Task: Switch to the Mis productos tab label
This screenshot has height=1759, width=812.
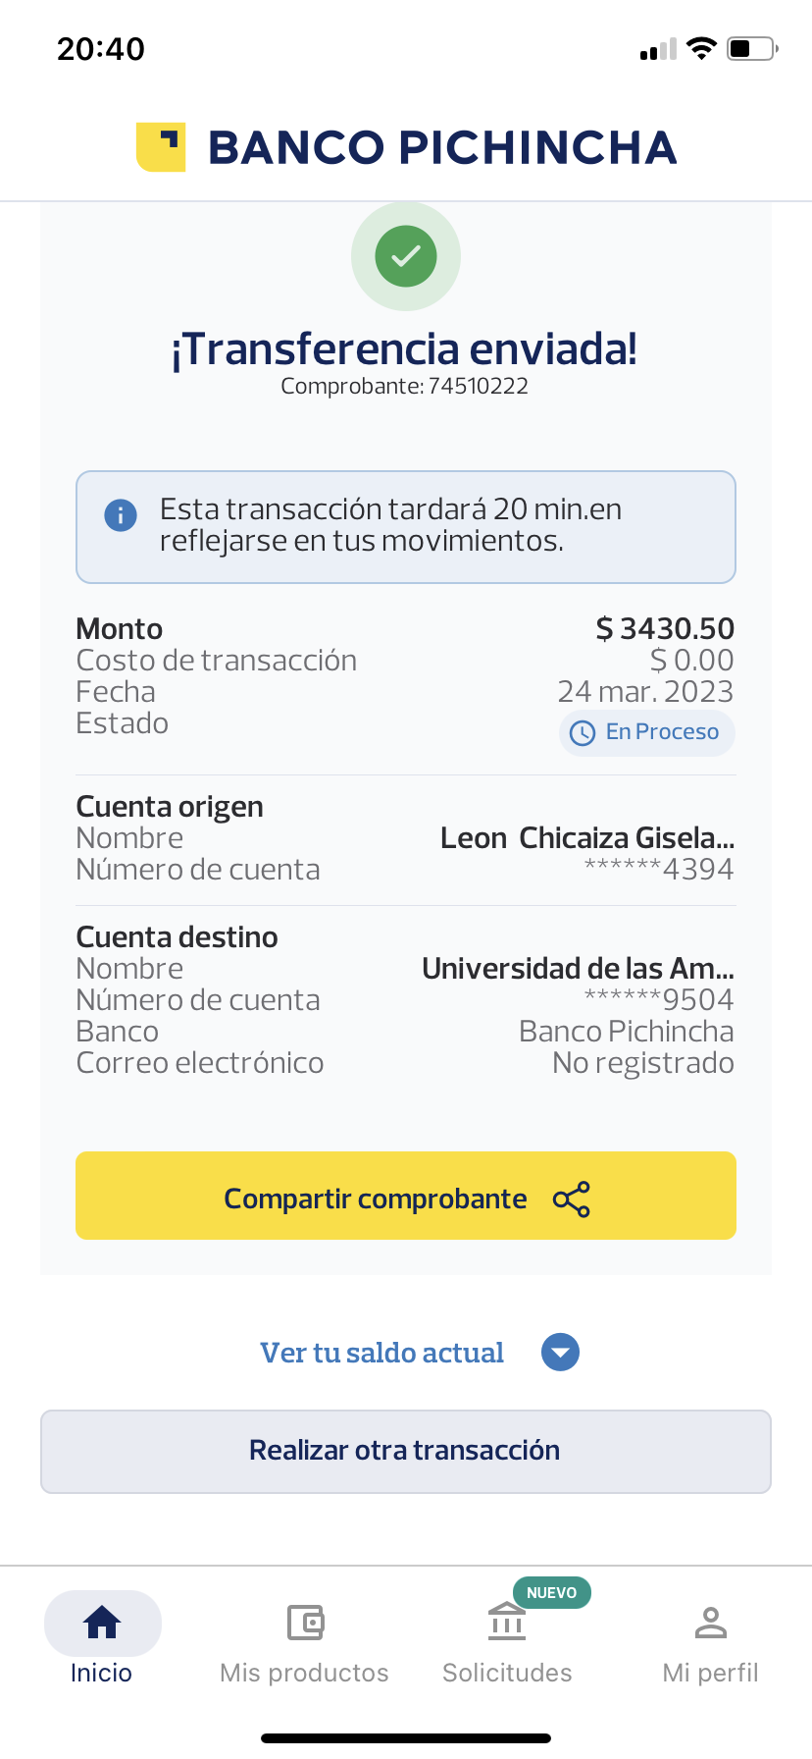Action: (x=304, y=1673)
